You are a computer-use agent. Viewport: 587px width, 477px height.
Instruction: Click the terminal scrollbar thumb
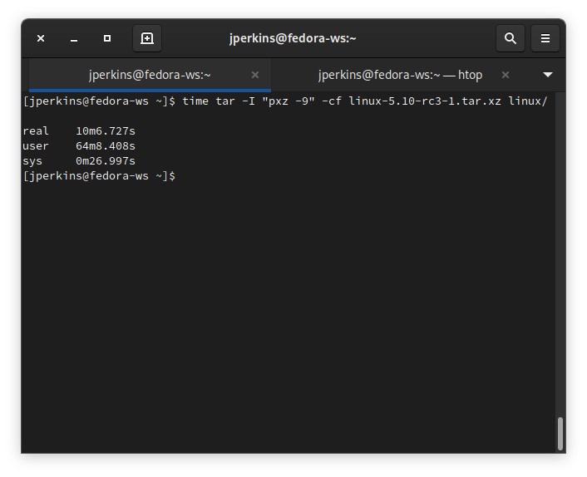coord(560,433)
